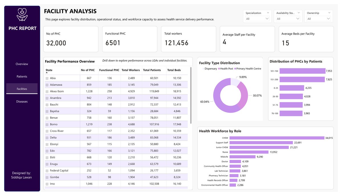Sort by Functional PHC column

[109, 70]
